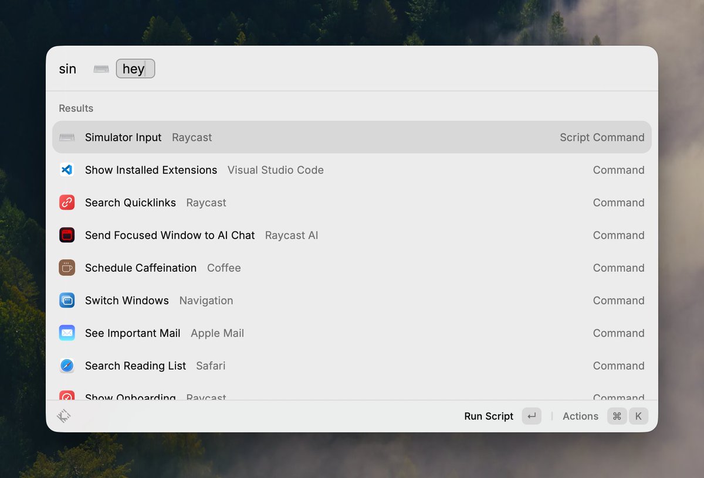
Task: Select Search Quicklinks command
Action: coord(352,203)
